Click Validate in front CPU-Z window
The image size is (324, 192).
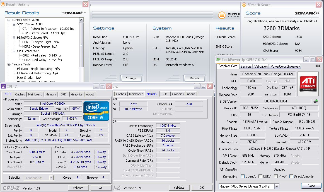pyautogui.click(x=78, y=188)
